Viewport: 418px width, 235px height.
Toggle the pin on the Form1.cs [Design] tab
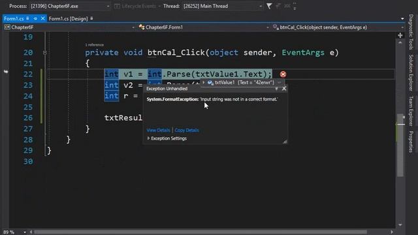pyautogui.click(x=91, y=18)
